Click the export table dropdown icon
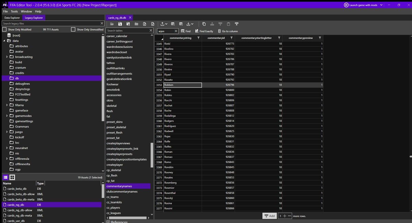 pyautogui.click(x=190, y=24)
